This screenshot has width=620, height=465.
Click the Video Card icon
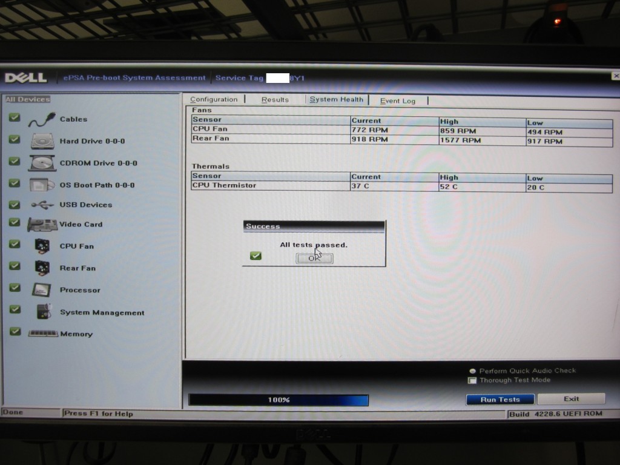42,225
